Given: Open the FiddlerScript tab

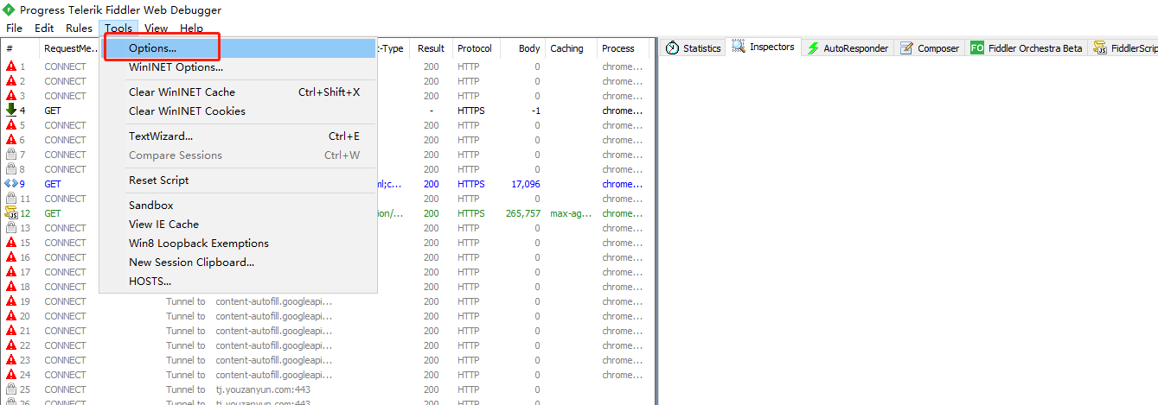Looking at the screenshot, I should coord(1124,48).
